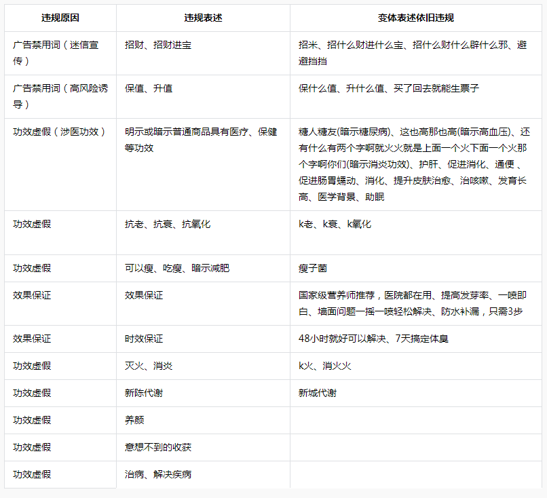Select 功效虚假 in the 治病、解决疾病 row
This screenshot has width=547, height=498.
click(x=60, y=474)
